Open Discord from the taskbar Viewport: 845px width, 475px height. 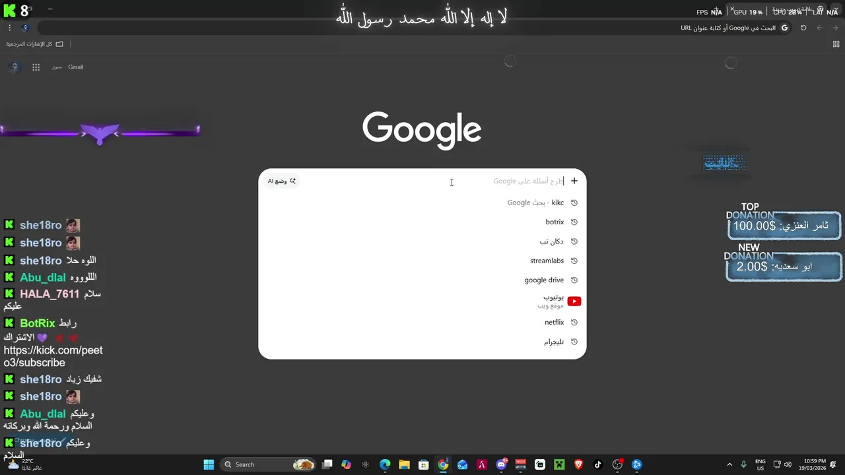[x=501, y=464]
